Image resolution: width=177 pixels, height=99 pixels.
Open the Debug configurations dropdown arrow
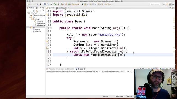pyautogui.click(x=53, y=4)
